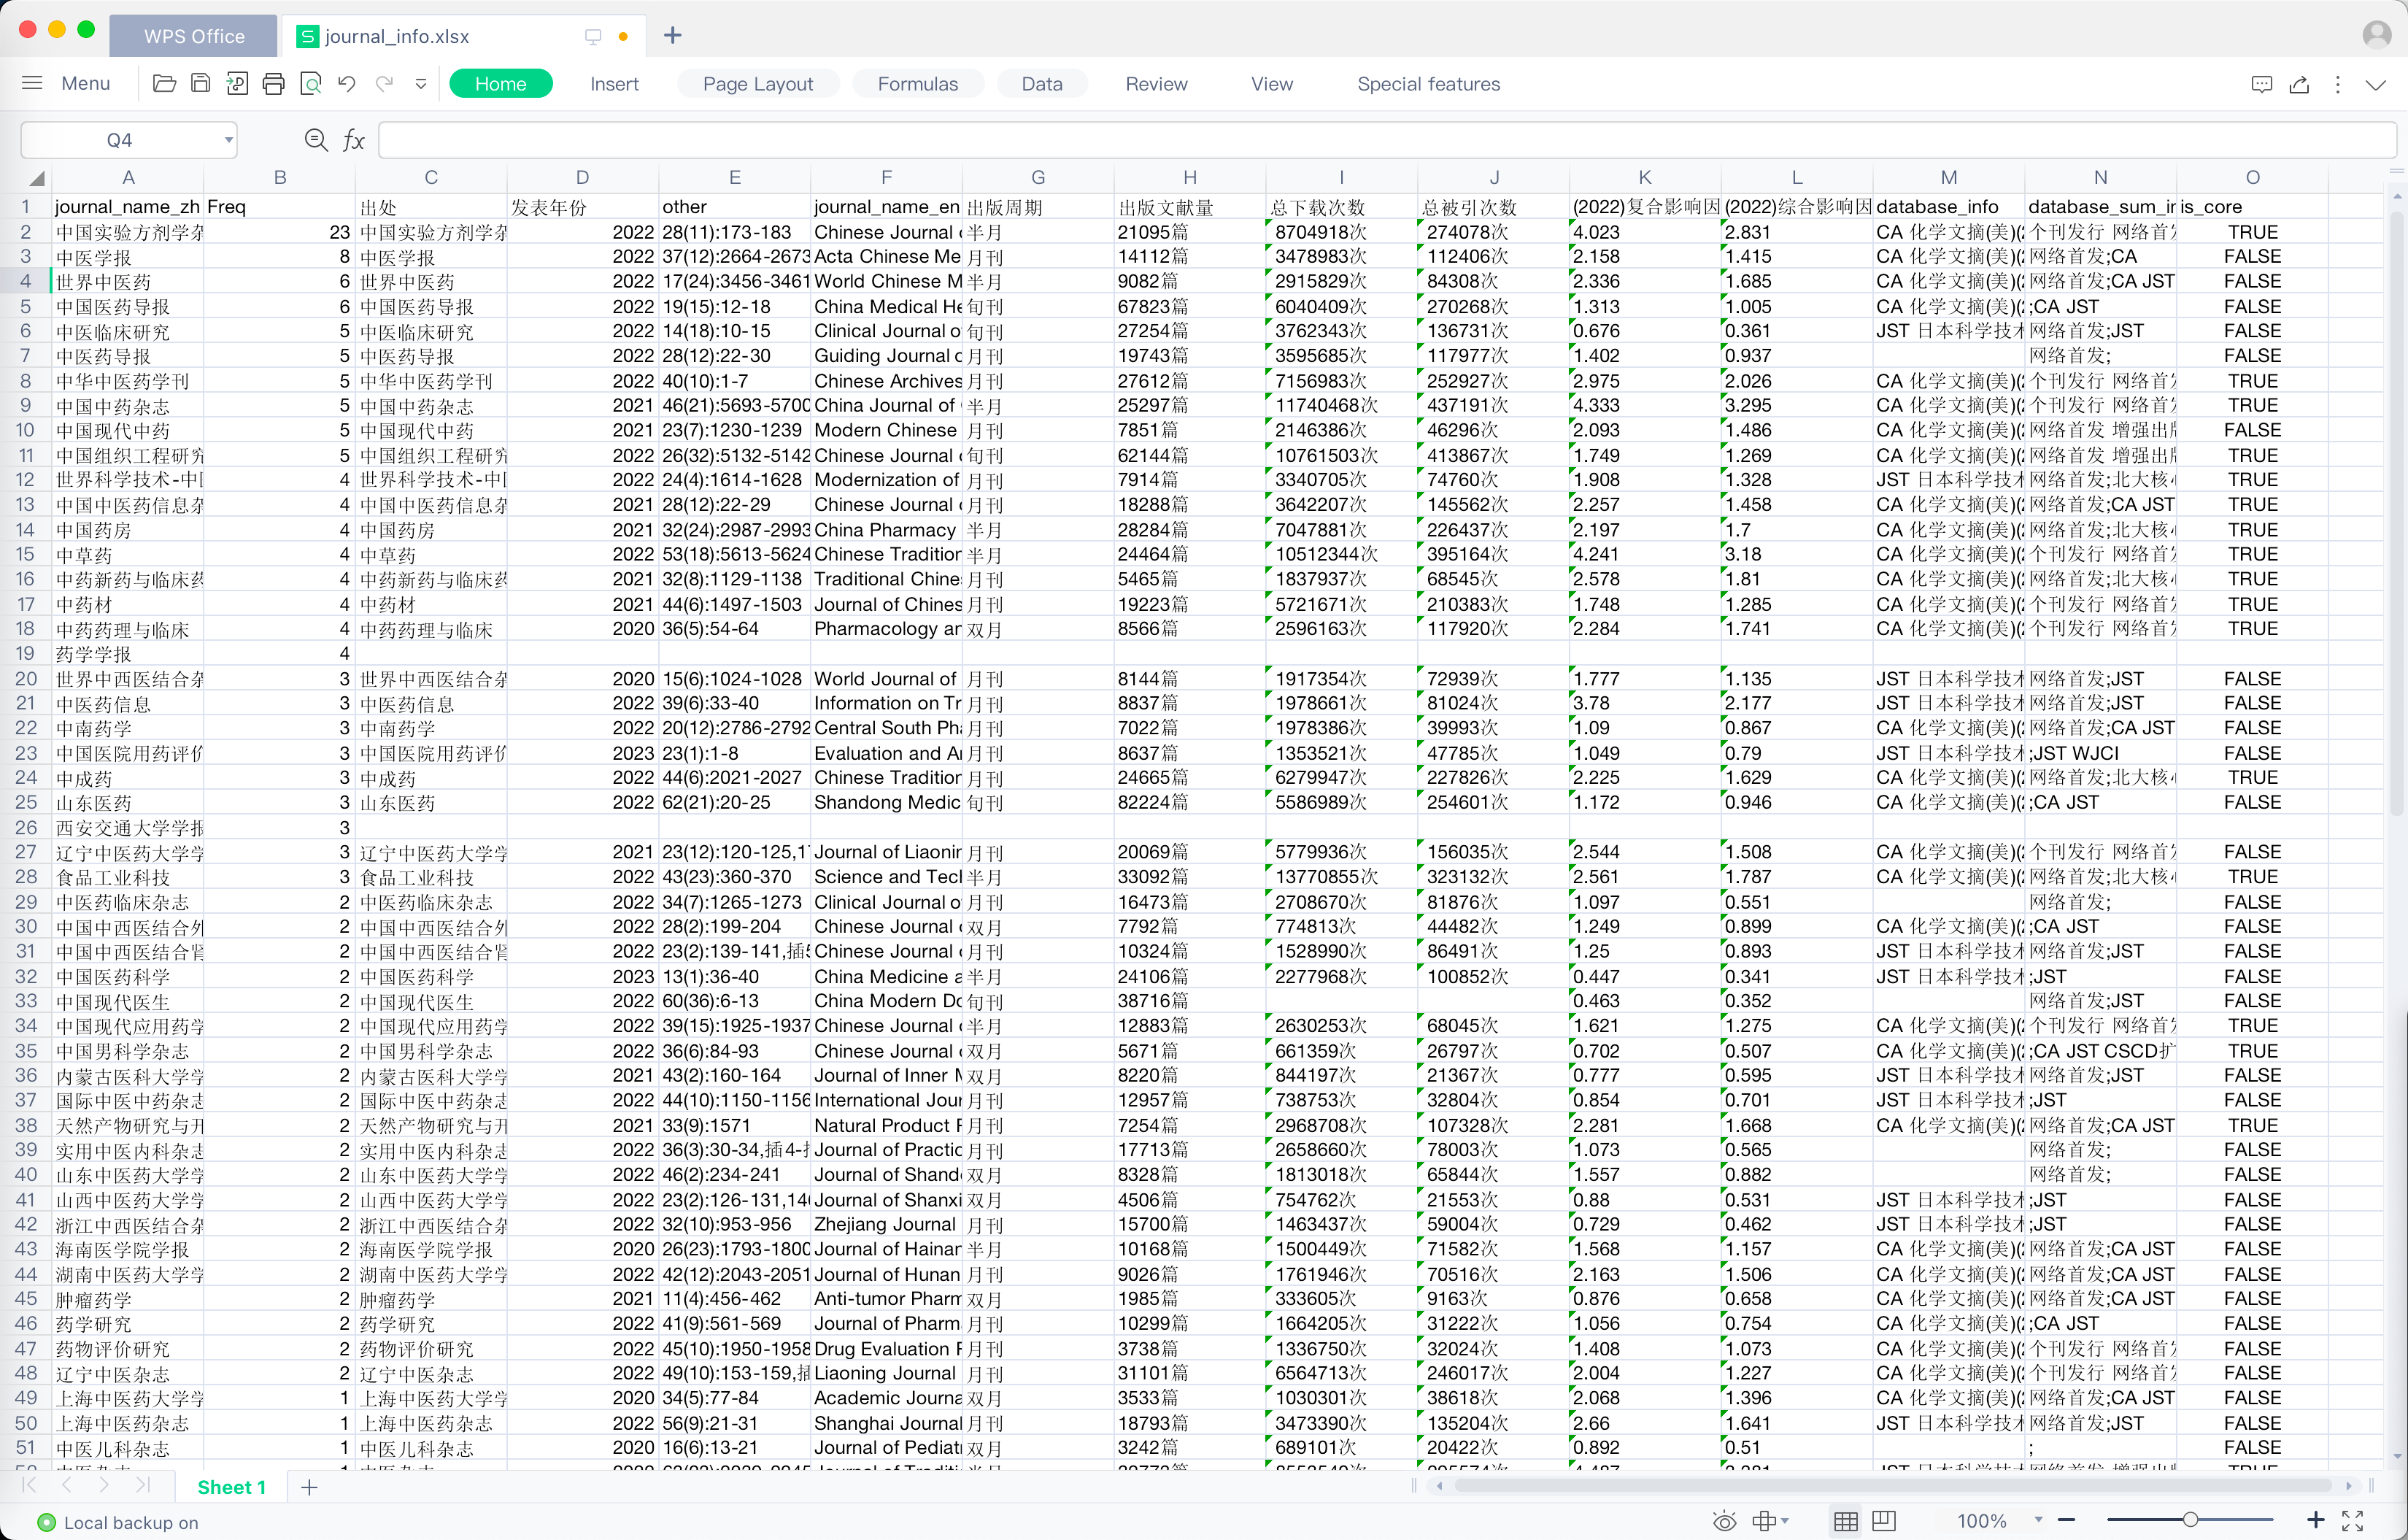Click the zoom slider handle

[x=2190, y=1521]
